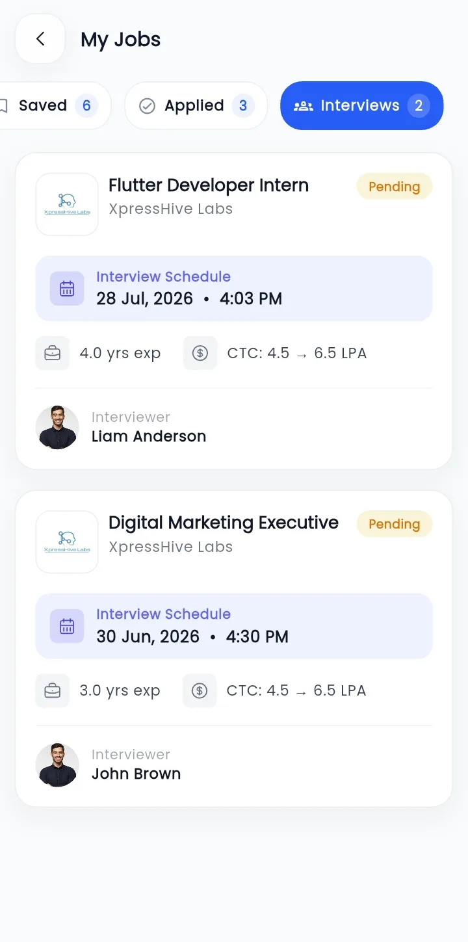468x942 pixels.
Task: Click the Applied count badge 3
Action: [243, 105]
